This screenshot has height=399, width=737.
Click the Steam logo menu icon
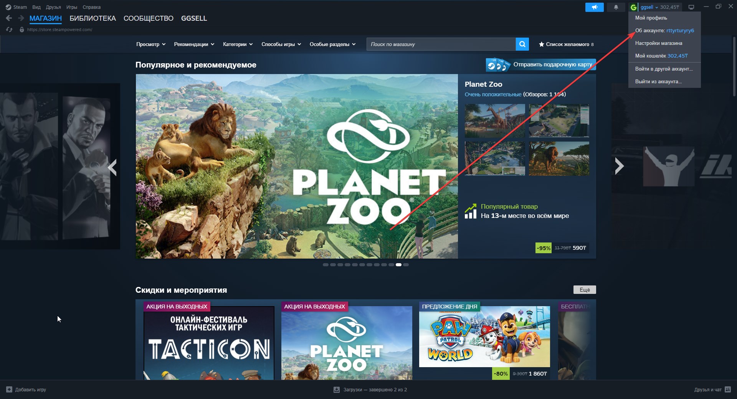click(8, 7)
